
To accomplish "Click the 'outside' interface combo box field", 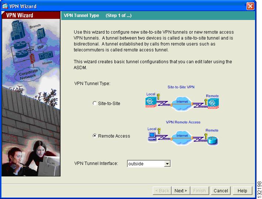I will (x=149, y=163).
